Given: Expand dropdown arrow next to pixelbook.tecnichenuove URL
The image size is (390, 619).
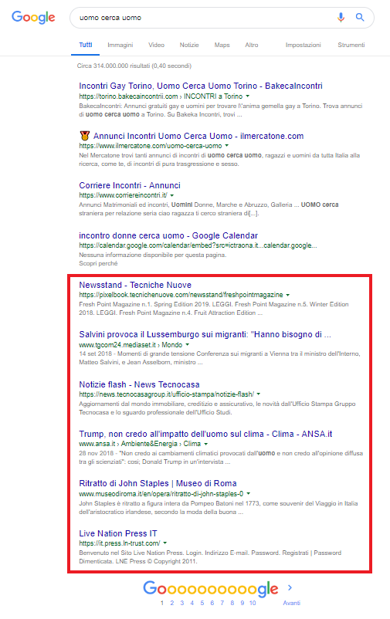Looking at the screenshot, I should [x=287, y=295].
